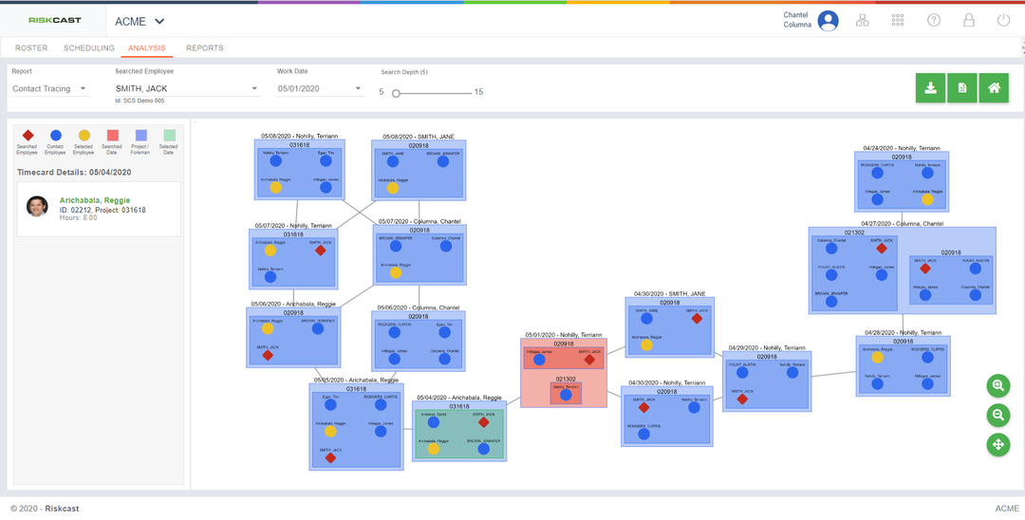Click the green pan arrows button
The image size is (1025, 520).
(x=998, y=444)
